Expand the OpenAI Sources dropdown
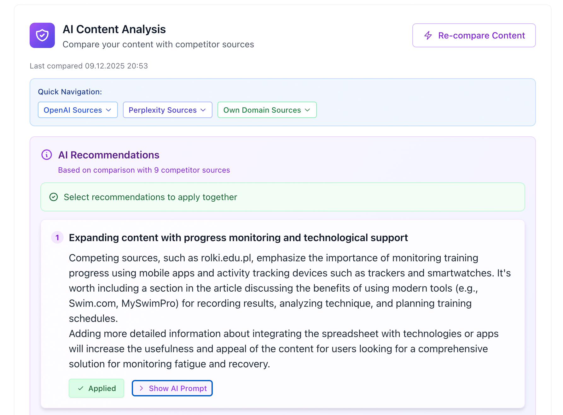Screen dimensions: 563x415 78,110
